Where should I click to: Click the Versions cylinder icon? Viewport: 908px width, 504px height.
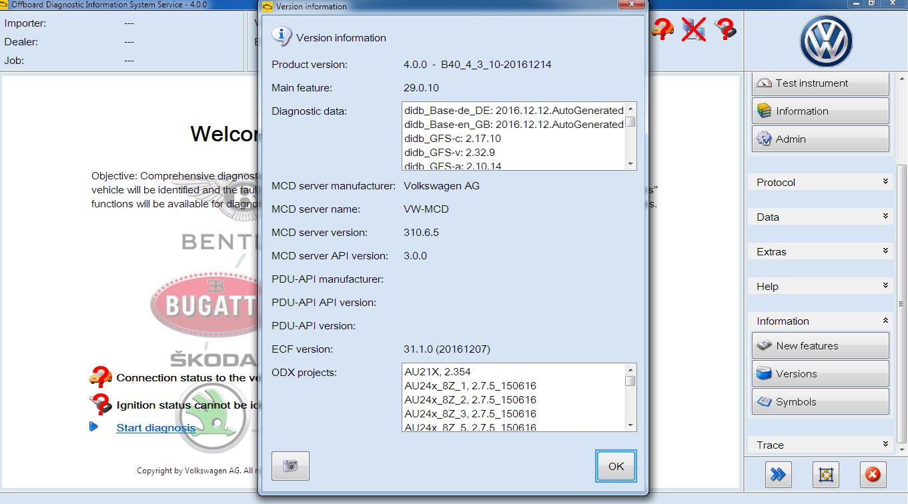tap(765, 373)
